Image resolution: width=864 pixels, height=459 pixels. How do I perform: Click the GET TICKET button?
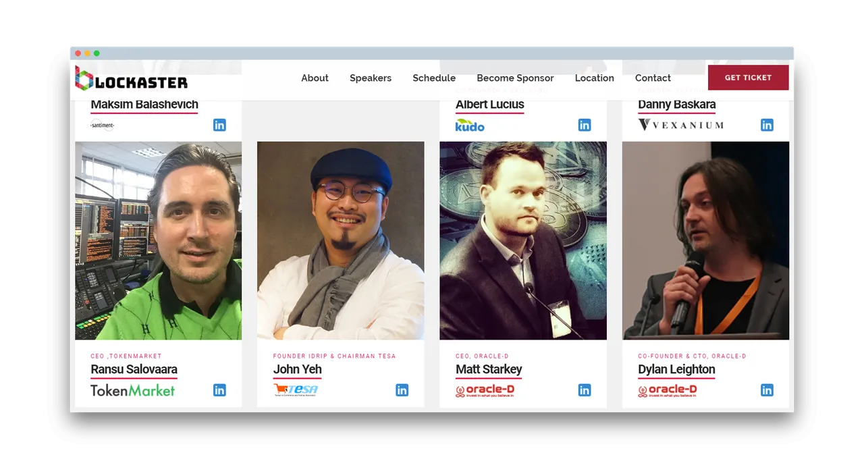tap(748, 78)
